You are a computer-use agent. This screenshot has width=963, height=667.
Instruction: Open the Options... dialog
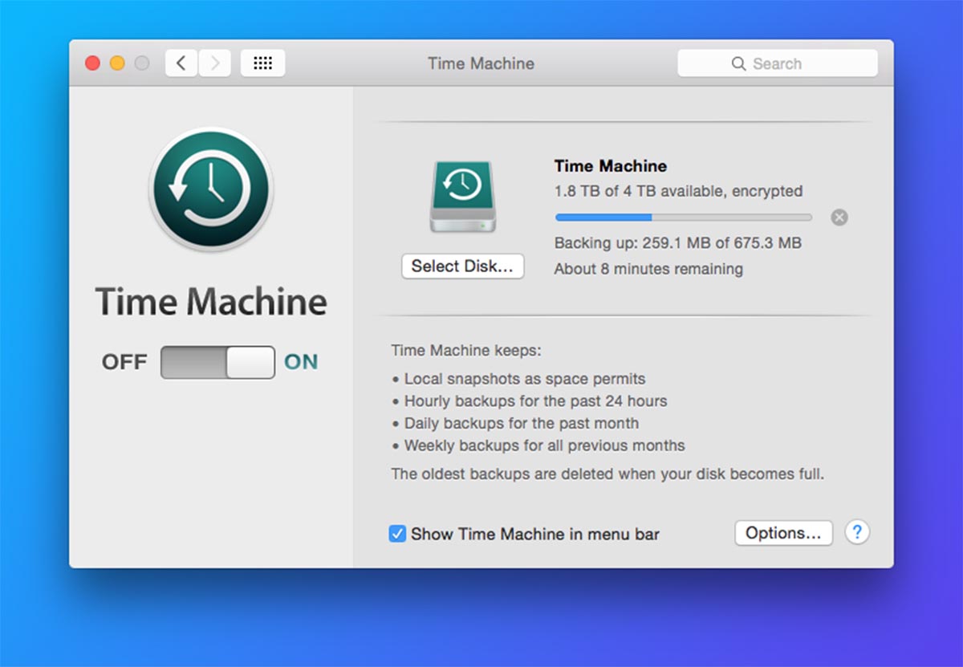783,533
